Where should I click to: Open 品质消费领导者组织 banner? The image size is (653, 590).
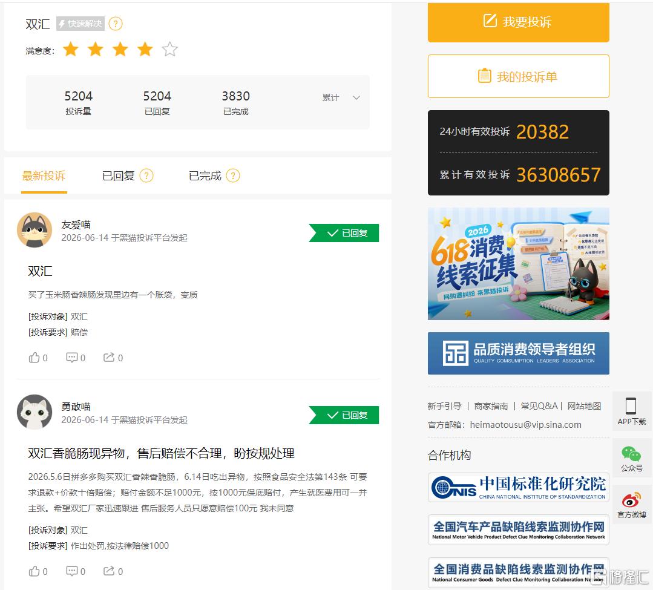519,353
